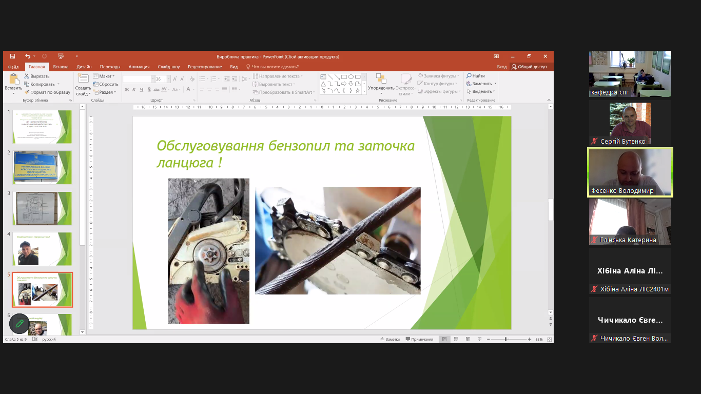Switch to Normal view in status bar
The image size is (701, 394).
(x=444, y=339)
